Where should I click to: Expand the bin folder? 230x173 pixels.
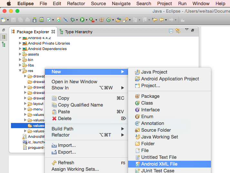point(20,60)
